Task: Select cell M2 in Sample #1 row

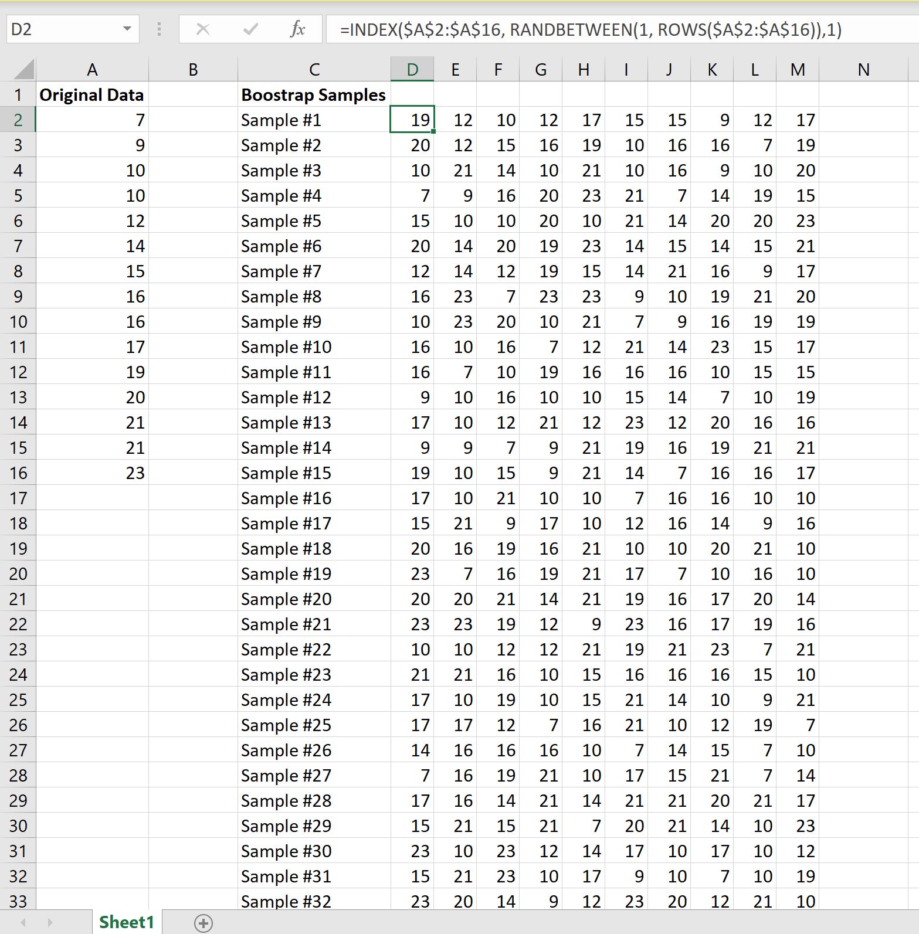Action: (798, 120)
